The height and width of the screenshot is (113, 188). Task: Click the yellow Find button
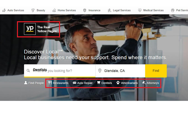click(x=156, y=71)
